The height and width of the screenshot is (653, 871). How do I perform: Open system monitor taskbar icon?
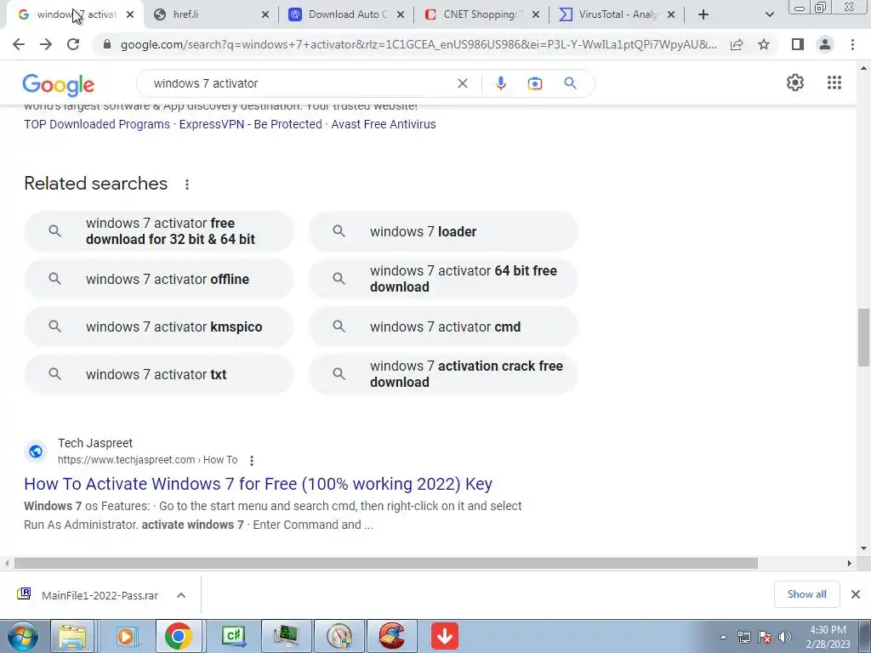286,636
